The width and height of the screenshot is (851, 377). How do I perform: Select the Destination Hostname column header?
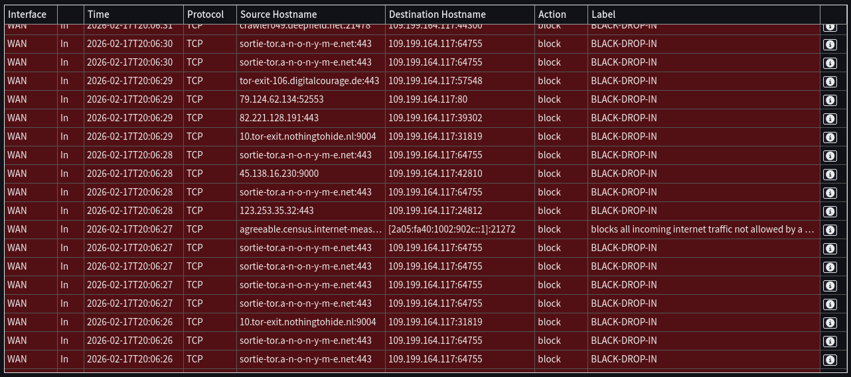click(437, 14)
